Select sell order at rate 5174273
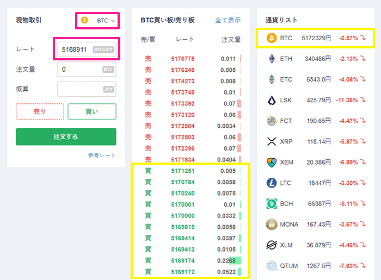 click(x=191, y=81)
